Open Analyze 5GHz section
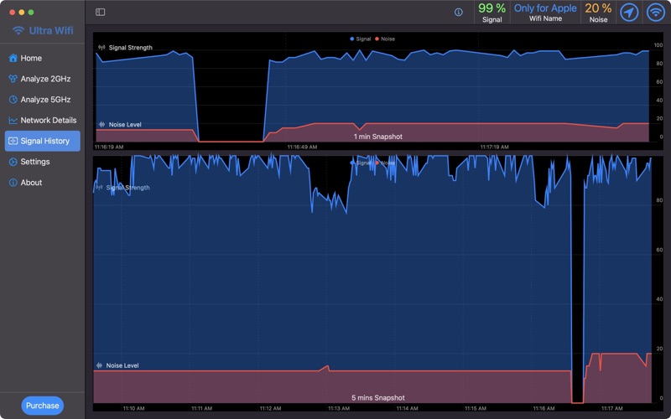671x419 pixels. coord(43,100)
